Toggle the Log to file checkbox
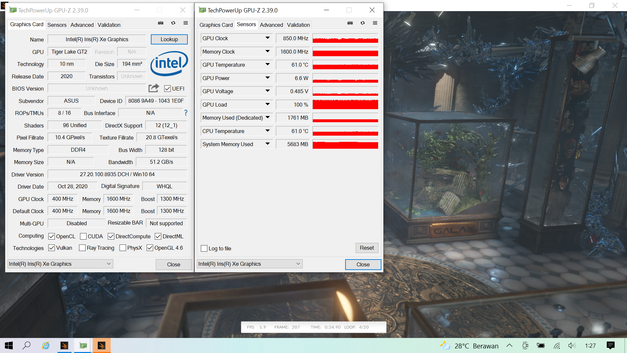 click(x=204, y=248)
